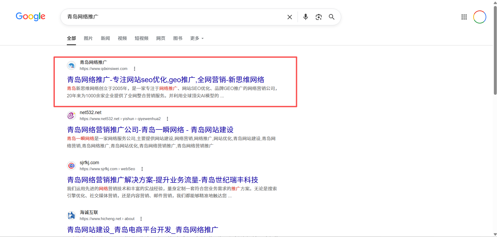Open more options for hicheng.net result
Viewport: 497px width, 237px height.
click(141, 219)
